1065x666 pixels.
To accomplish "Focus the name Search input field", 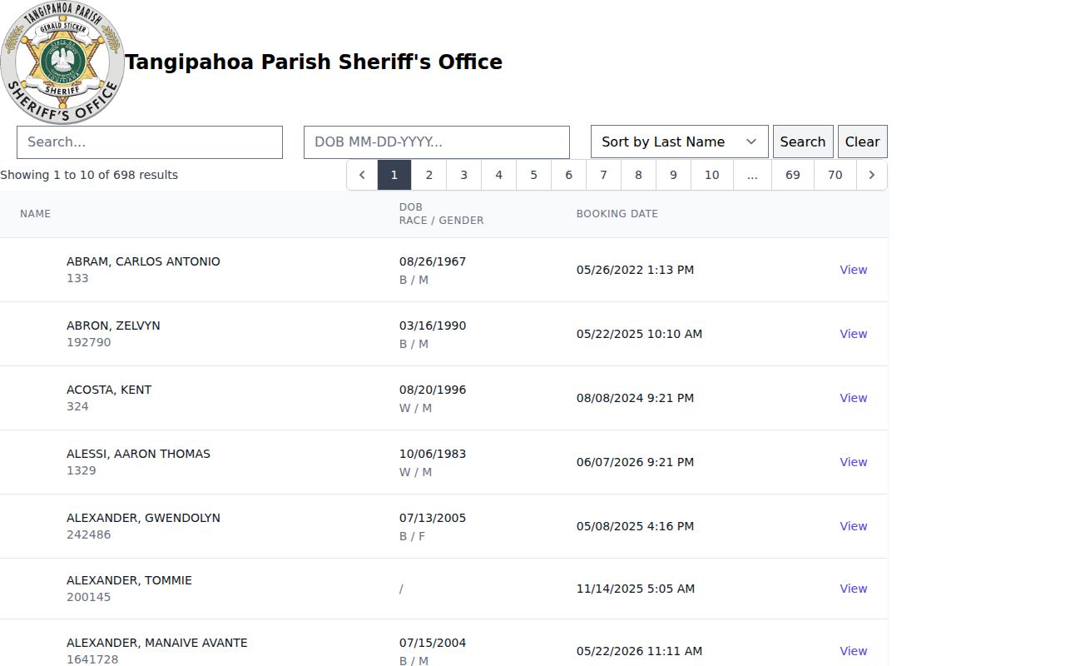I will coord(150,142).
